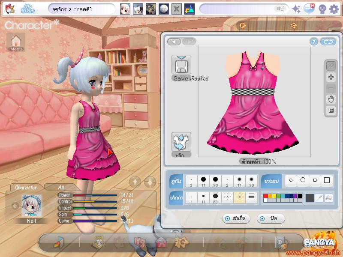Click the สำเร็จ finish button
343x257 pixels.
pyautogui.click(x=236, y=218)
